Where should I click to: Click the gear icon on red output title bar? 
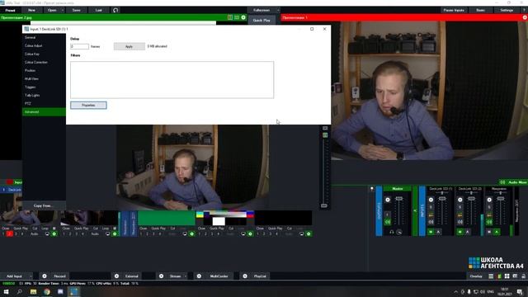tap(525, 17)
